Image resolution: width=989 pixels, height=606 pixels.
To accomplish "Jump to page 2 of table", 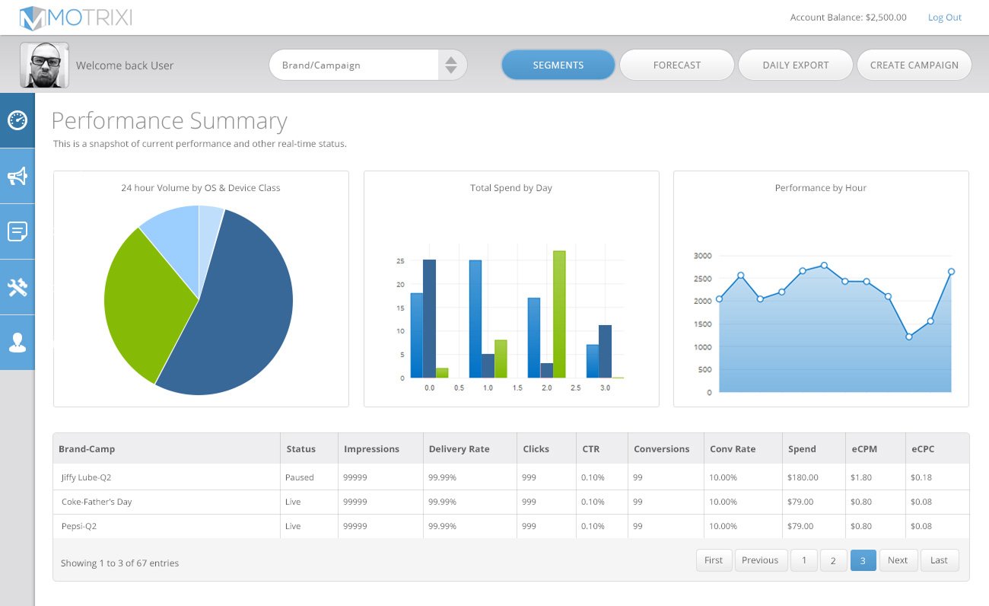I will 833,561.
